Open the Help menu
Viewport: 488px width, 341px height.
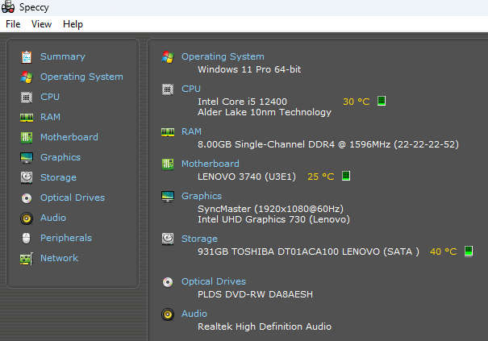coord(73,24)
